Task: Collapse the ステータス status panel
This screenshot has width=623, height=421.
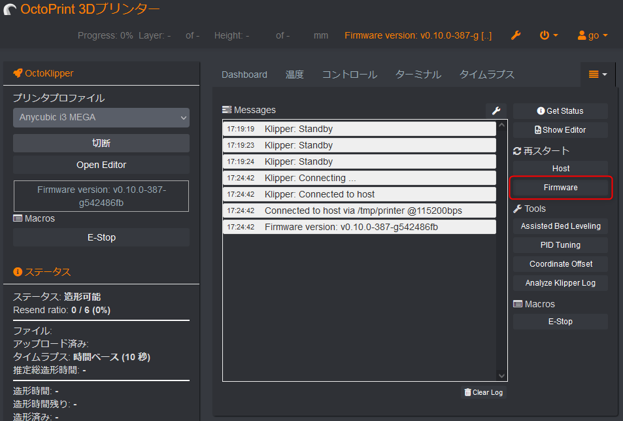Action: click(48, 272)
